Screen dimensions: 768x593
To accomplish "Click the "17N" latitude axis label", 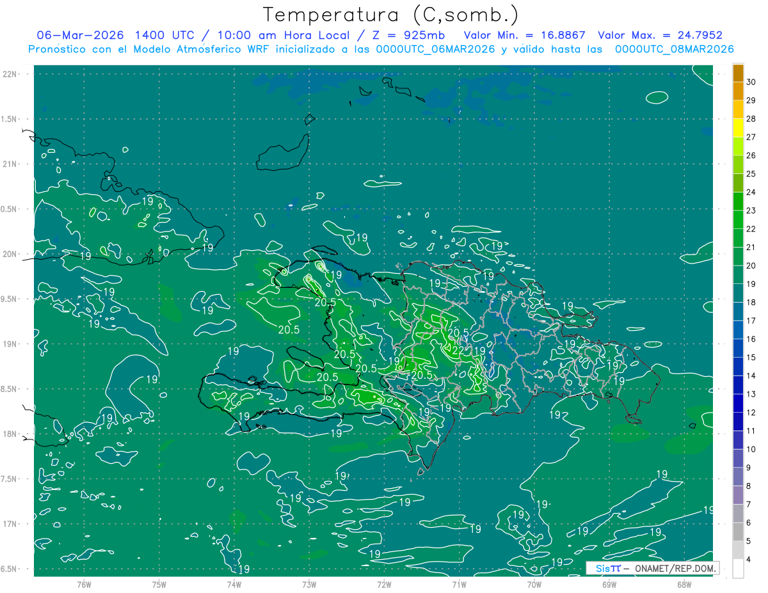I will (11, 524).
